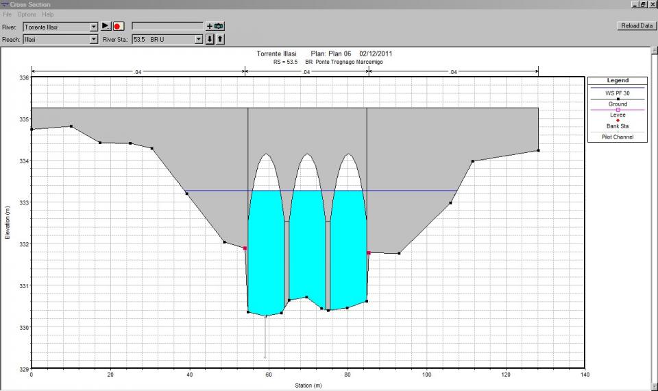This screenshot has height=391, width=658.
Task: Open the Help menu
Action: point(47,14)
